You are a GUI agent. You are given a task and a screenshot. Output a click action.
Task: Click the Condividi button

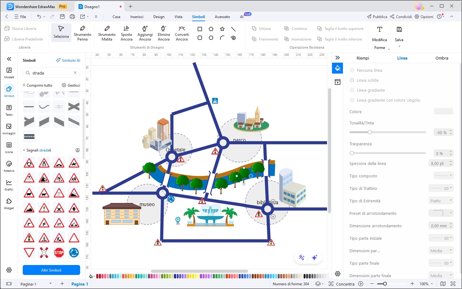401,17
